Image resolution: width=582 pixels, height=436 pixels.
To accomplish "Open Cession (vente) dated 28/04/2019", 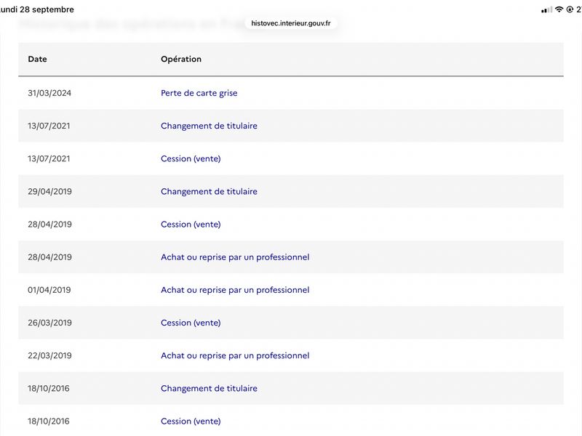I will (x=191, y=225).
